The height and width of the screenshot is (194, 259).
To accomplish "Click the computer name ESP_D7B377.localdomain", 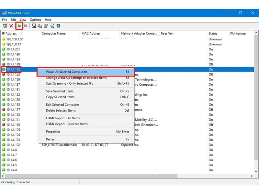I will 59,145.
